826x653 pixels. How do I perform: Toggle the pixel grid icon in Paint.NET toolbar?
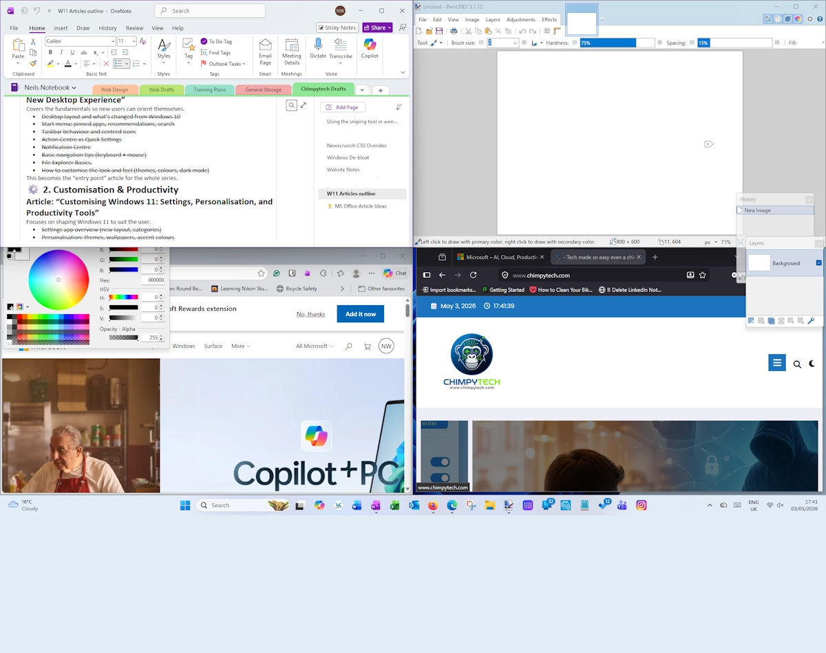[x=547, y=31]
